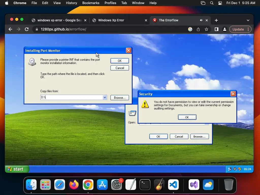Open Firefox from the Dock

click(74, 185)
